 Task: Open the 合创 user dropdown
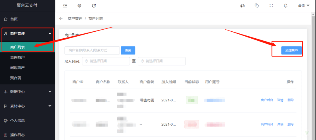(304, 6)
